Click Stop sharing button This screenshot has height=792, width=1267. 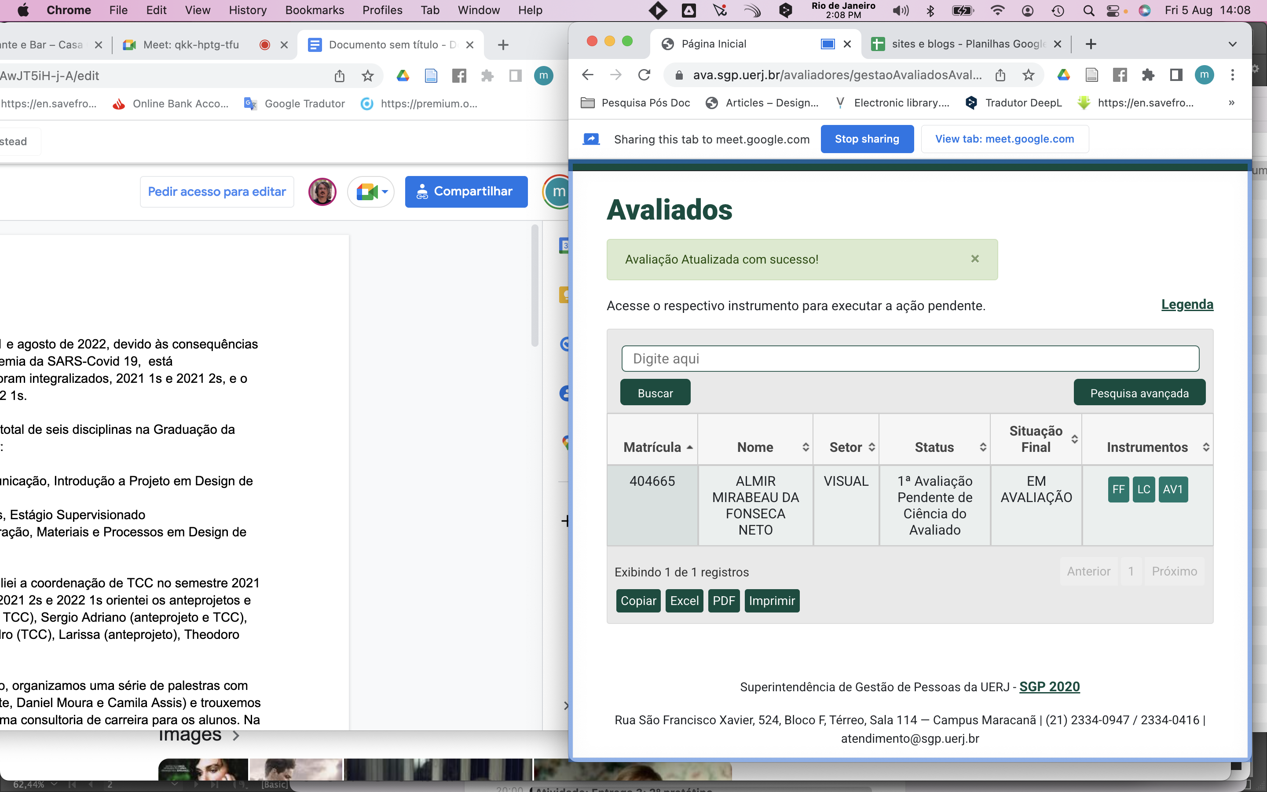[x=867, y=139]
